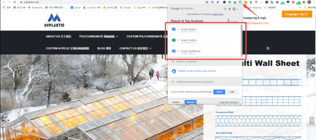This screenshot has height=140, width=316.
Task: Open the filter icon in Tag Assistant
Action: pyautogui.click(x=225, y=9)
